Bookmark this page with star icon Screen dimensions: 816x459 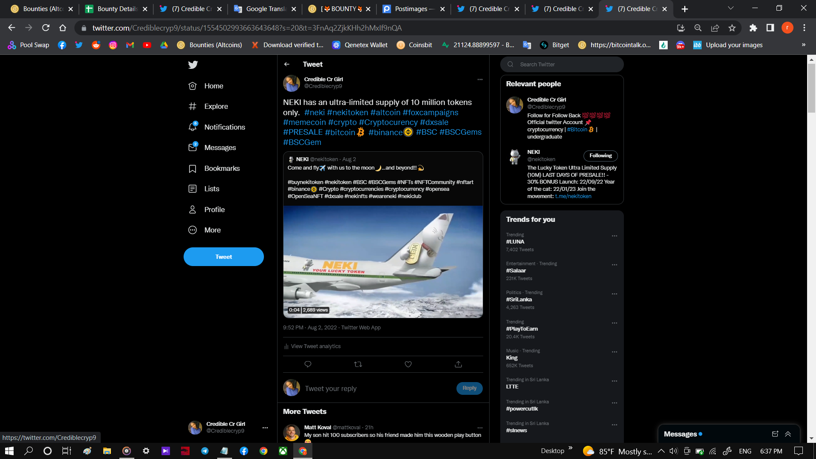click(732, 28)
